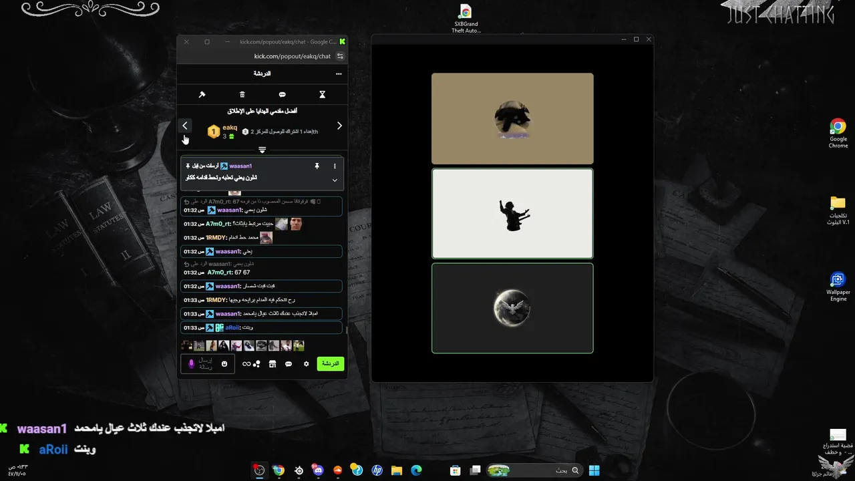
Task: Open Discord from the taskbar
Action: click(x=318, y=470)
